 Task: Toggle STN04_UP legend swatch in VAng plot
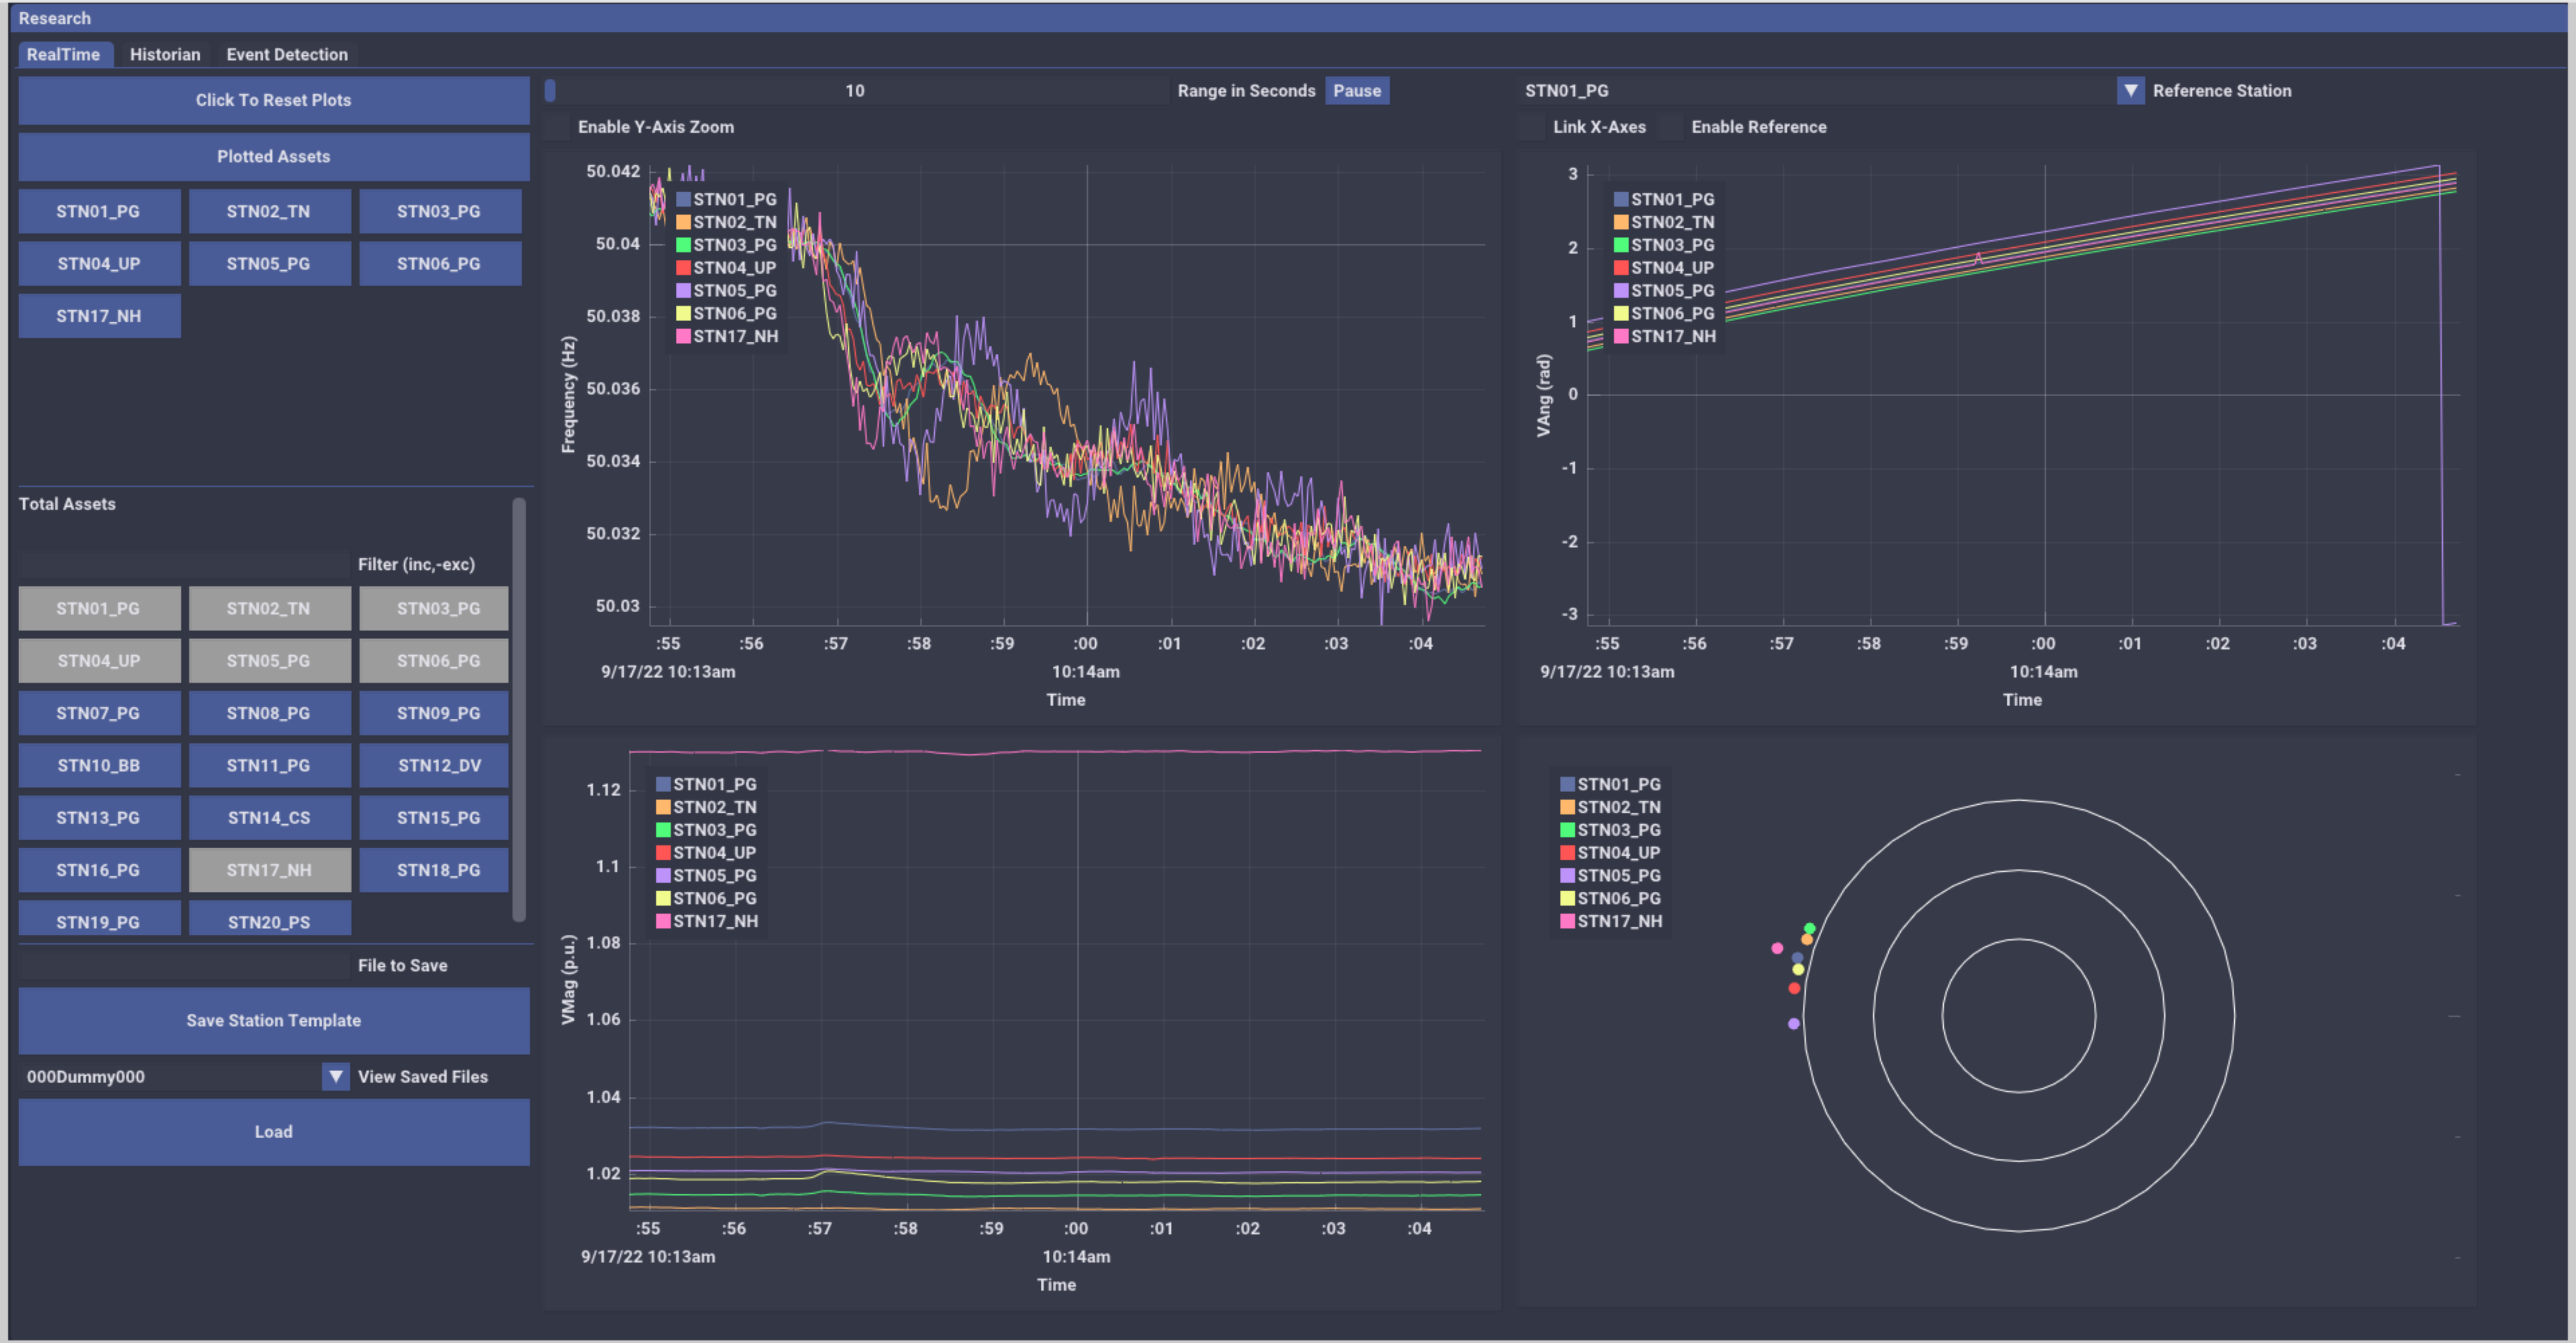click(x=1621, y=268)
